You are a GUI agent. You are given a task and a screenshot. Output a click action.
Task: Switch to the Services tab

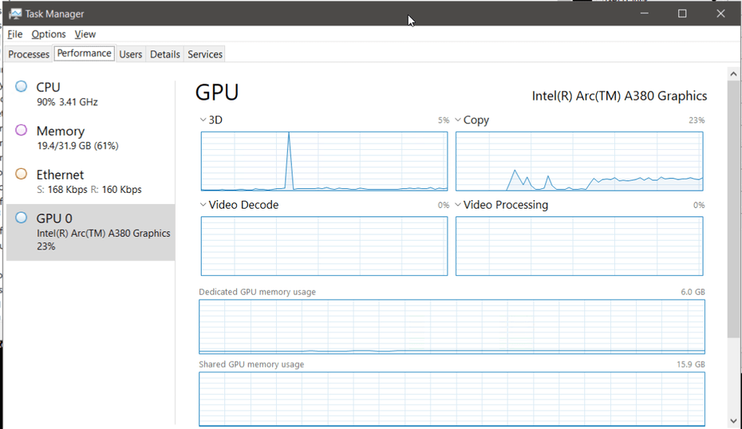click(x=205, y=54)
